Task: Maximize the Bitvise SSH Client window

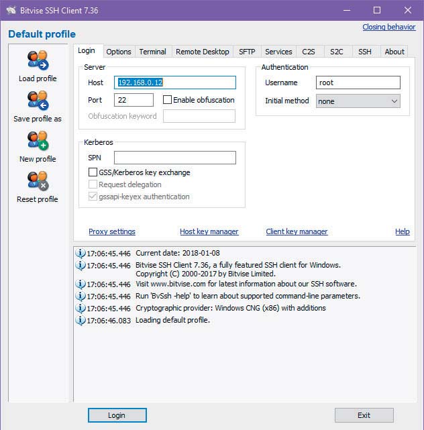Action: click(x=377, y=11)
